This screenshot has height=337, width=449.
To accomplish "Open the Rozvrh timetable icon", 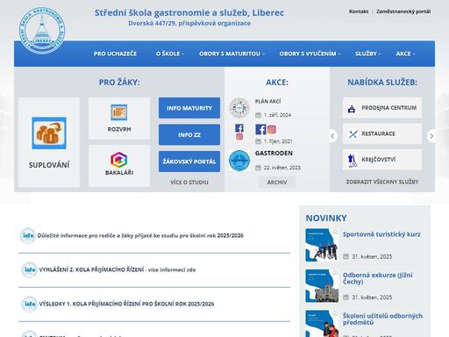I will tap(119, 112).
